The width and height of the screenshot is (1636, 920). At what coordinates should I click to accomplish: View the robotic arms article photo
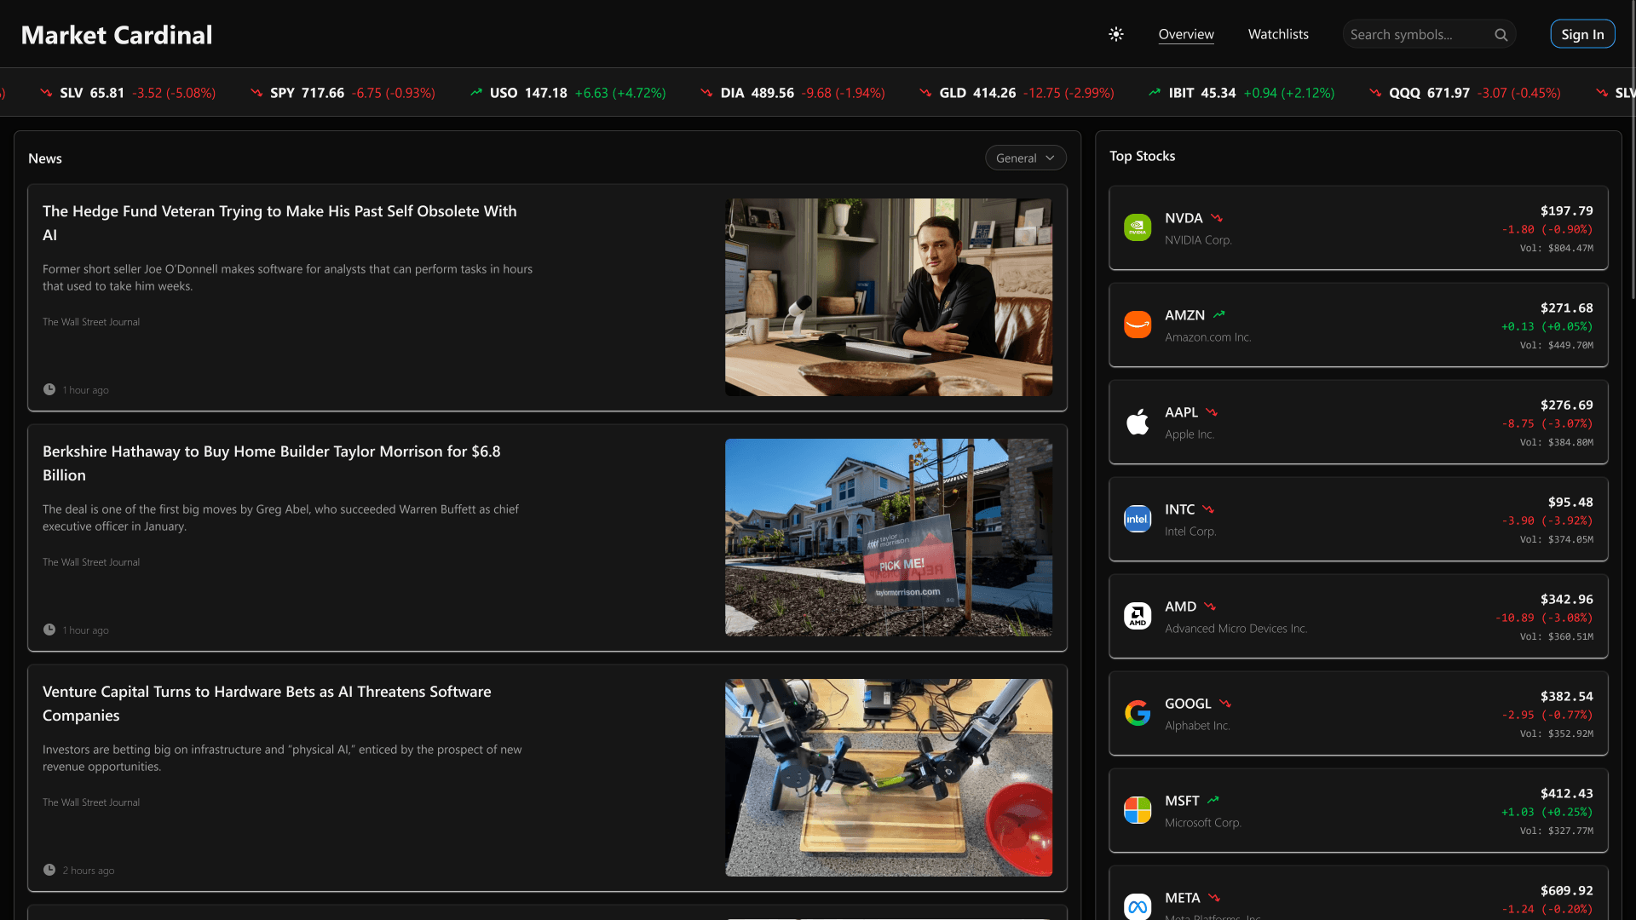click(x=889, y=778)
